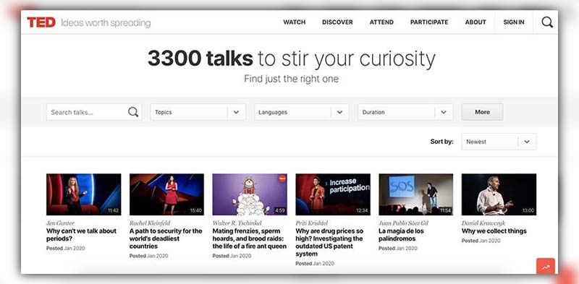Click the '3300 talks to stir your curiosity' heading
579x284 pixels.
[x=292, y=59]
